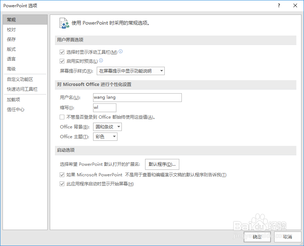The width and height of the screenshot is (304, 246).
Task: Open the 加载项 category
Action: (13, 99)
